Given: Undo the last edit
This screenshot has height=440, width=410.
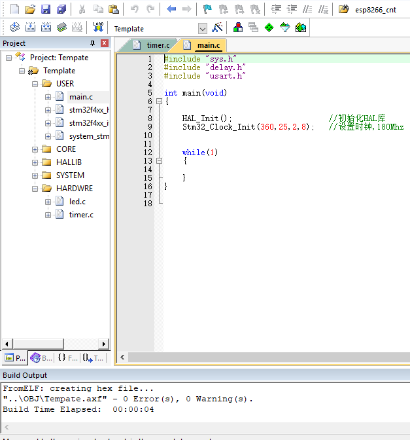Looking at the screenshot, I should (135, 9).
